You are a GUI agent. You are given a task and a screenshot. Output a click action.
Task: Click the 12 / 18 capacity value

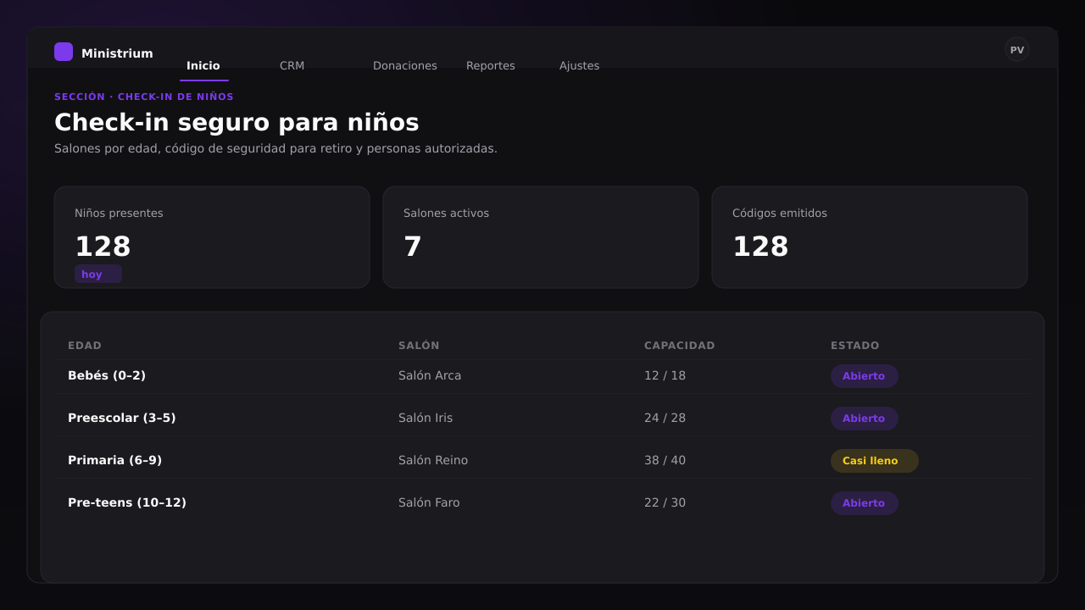tap(665, 375)
